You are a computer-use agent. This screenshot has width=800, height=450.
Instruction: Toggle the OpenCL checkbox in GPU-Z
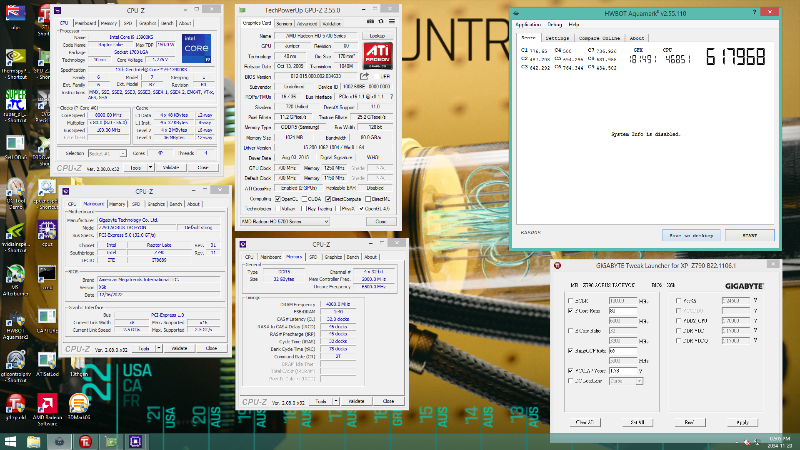pos(277,199)
